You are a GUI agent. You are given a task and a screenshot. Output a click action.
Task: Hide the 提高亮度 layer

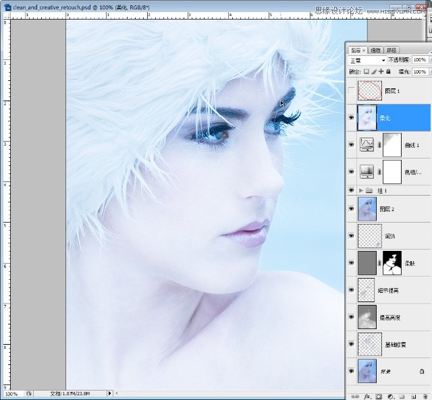[x=351, y=317]
